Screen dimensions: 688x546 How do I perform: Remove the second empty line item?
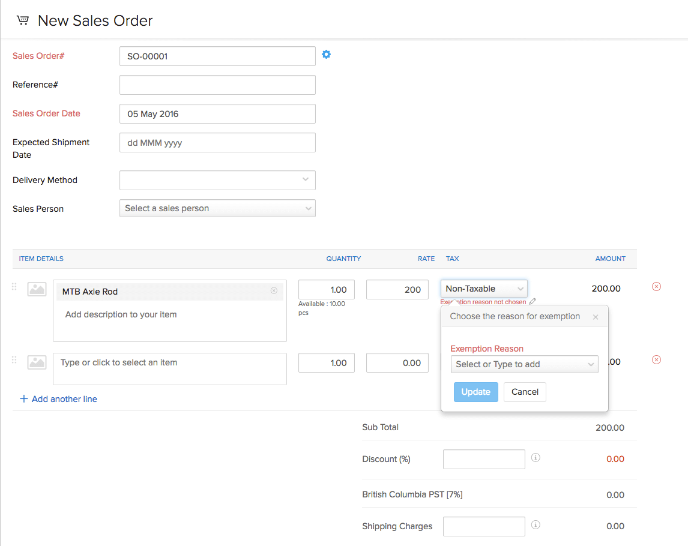pyautogui.click(x=656, y=359)
